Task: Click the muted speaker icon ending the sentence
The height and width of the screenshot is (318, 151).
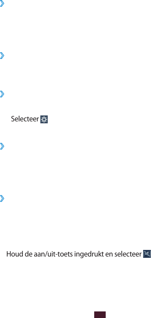Action: pyautogui.click(x=147, y=254)
